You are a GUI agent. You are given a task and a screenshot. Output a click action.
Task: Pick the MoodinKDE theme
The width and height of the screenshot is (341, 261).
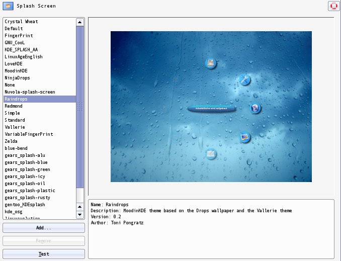tap(40, 71)
